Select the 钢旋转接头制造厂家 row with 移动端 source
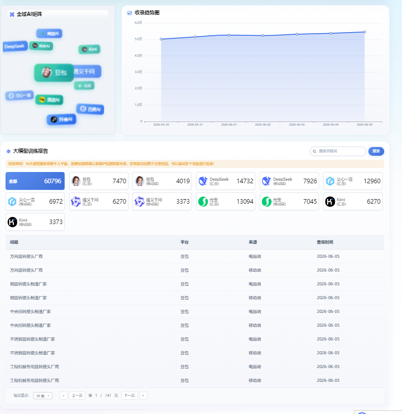 tap(195, 298)
